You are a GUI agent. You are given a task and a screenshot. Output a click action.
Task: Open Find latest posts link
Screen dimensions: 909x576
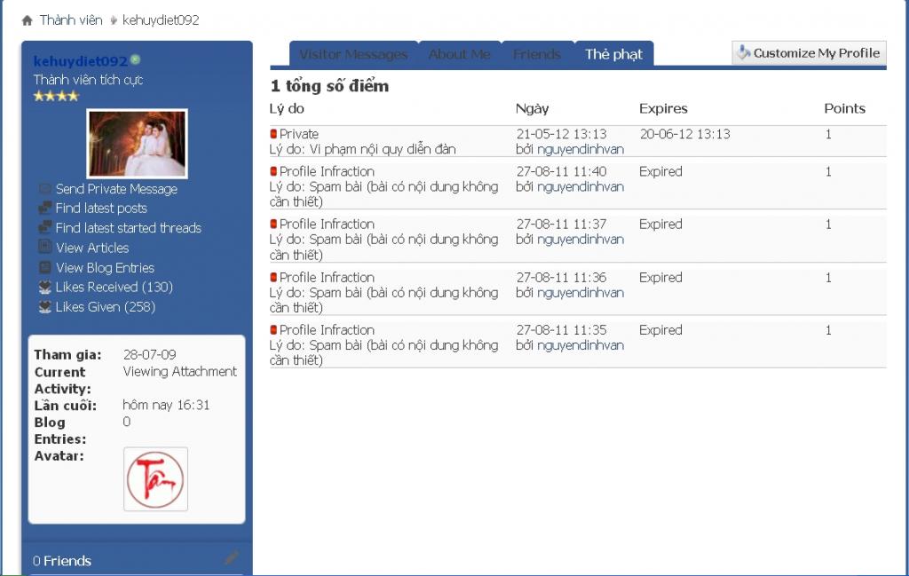pos(101,208)
